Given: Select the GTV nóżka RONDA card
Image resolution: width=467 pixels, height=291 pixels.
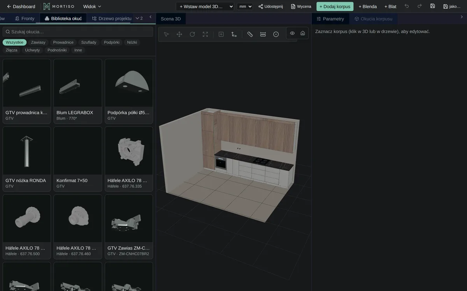Looking at the screenshot, I should [27, 159].
